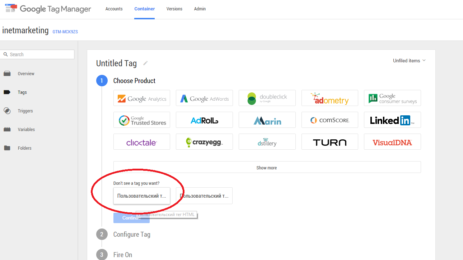Click the Overview sidebar icon
Viewport: 463px width, 260px height.
coord(7,74)
